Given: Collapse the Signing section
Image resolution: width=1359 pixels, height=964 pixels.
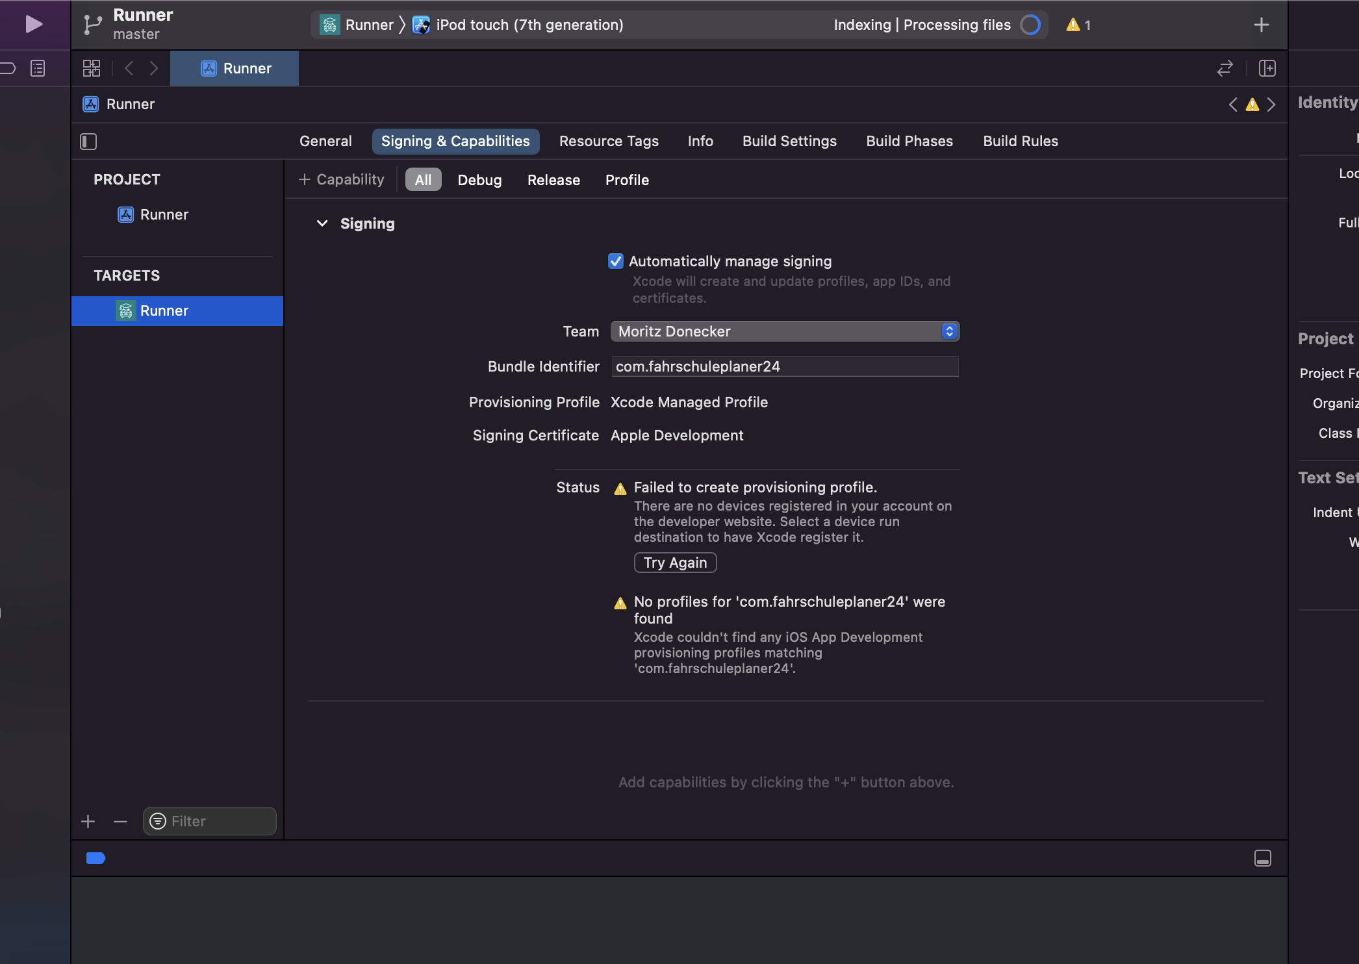Looking at the screenshot, I should point(322,223).
